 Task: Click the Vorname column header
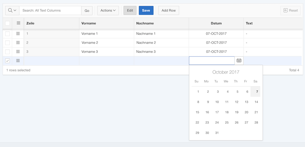(106, 23)
